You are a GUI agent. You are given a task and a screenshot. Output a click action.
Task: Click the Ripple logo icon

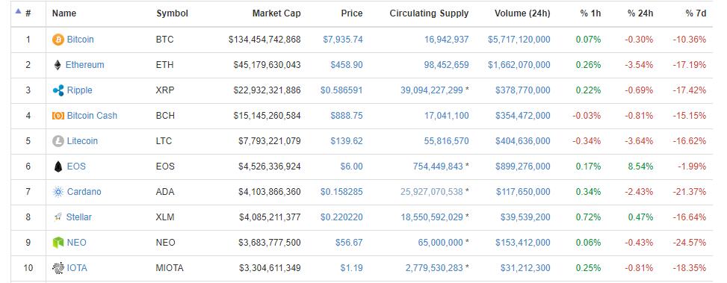[58, 90]
